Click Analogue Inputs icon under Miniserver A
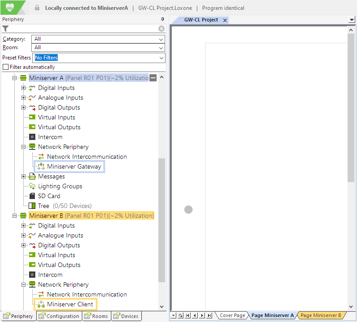The width and height of the screenshot is (357, 322). click(x=32, y=97)
